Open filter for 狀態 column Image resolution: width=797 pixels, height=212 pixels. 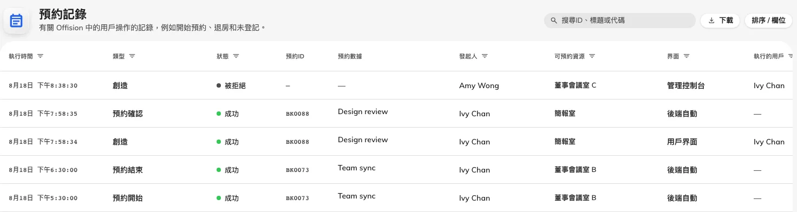click(x=236, y=56)
